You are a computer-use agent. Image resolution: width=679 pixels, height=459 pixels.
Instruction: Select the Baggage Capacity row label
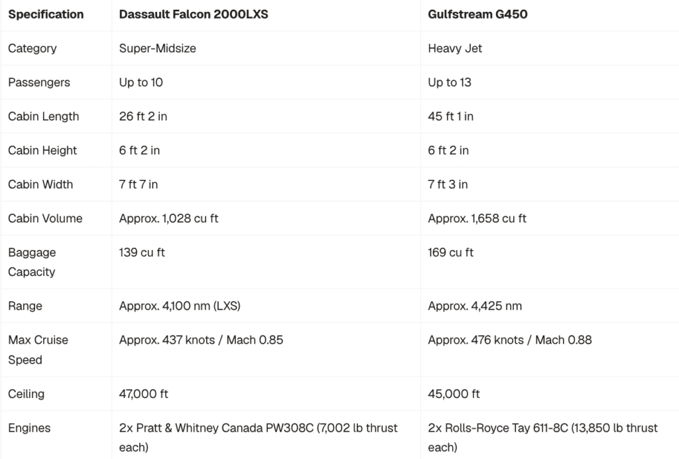pos(32,262)
